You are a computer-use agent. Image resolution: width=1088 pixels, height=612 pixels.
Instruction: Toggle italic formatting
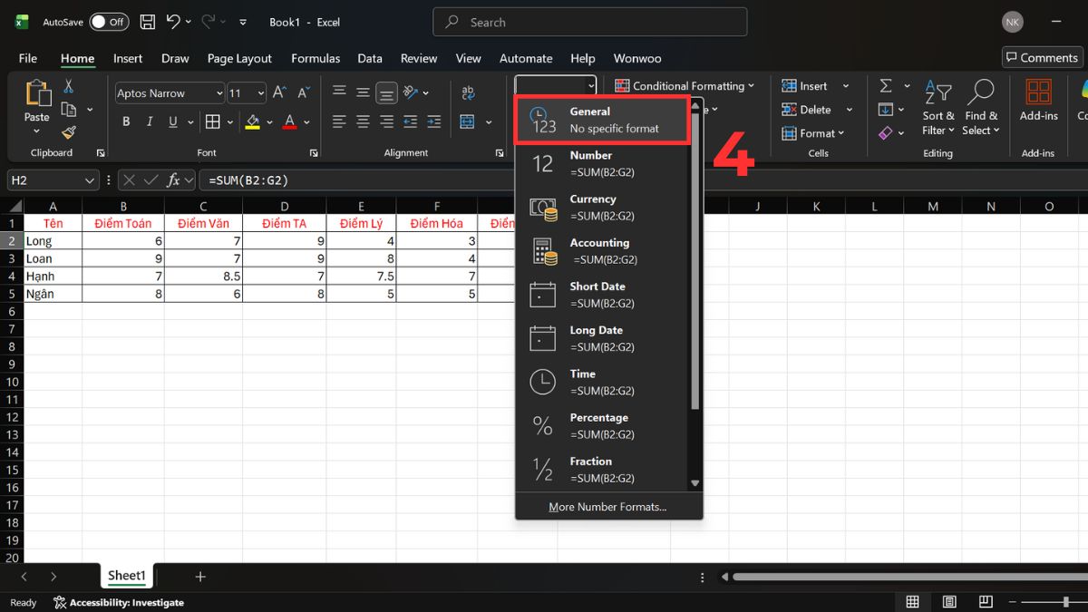pos(149,121)
